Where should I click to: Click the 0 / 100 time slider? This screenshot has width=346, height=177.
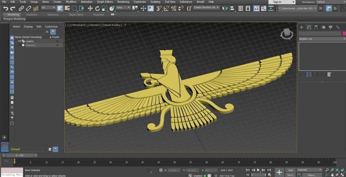coord(19,155)
